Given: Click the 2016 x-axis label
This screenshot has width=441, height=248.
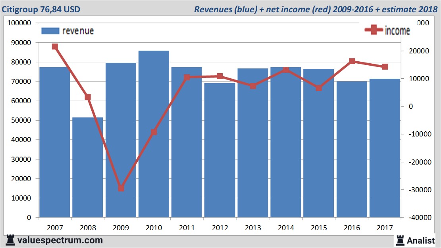Looking at the screenshot, I should [352, 227].
